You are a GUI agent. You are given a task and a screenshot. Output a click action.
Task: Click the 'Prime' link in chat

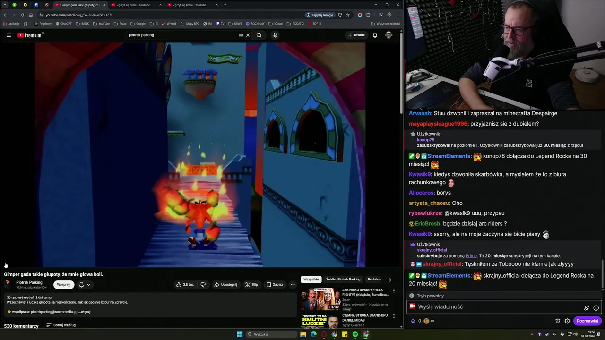(471, 256)
